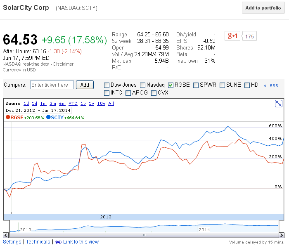
Task: Click the SolarCity Corp title
Action: pyautogui.click(x=26, y=8)
